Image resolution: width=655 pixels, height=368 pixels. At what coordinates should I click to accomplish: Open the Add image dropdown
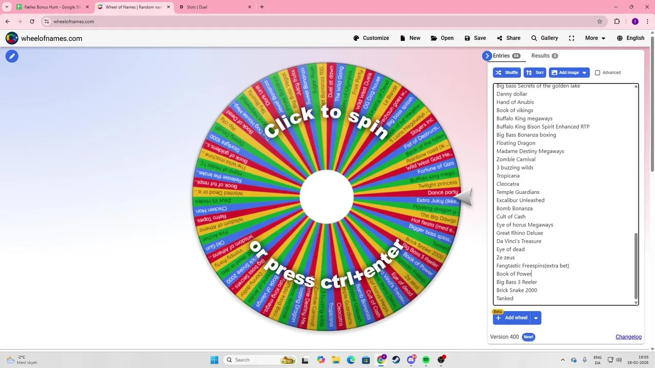pos(569,73)
